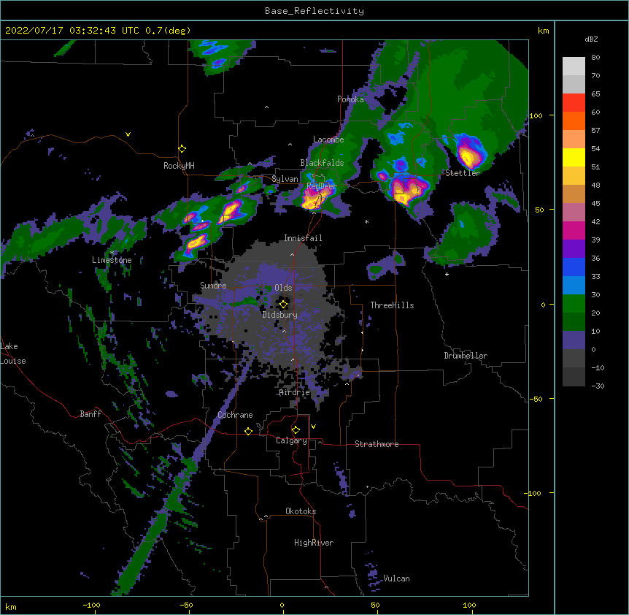Viewport: 629px width, 615px height.
Task: Click the ThreeHills label
Action: [x=393, y=305]
